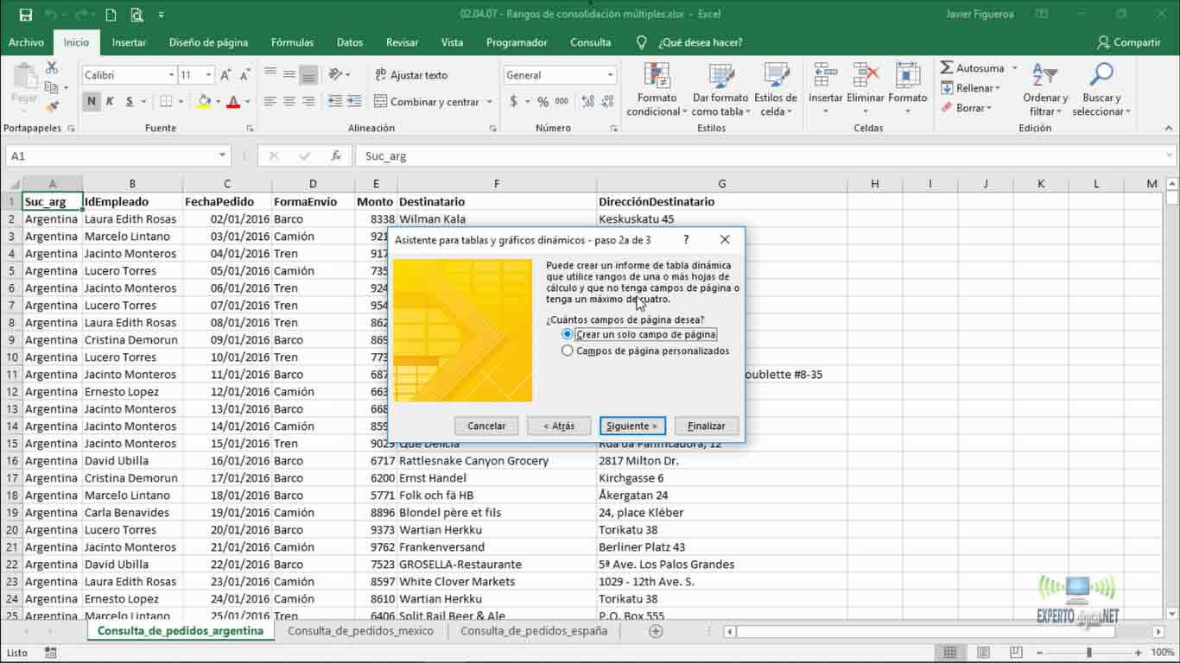Switch to the Fórmulas ribbon tab
This screenshot has height=663, width=1180.
[292, 41]
